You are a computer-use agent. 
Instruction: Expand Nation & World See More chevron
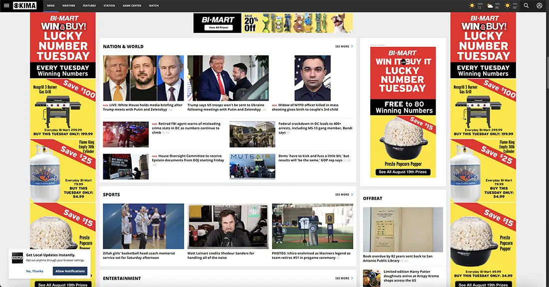(x=352, y=46)
